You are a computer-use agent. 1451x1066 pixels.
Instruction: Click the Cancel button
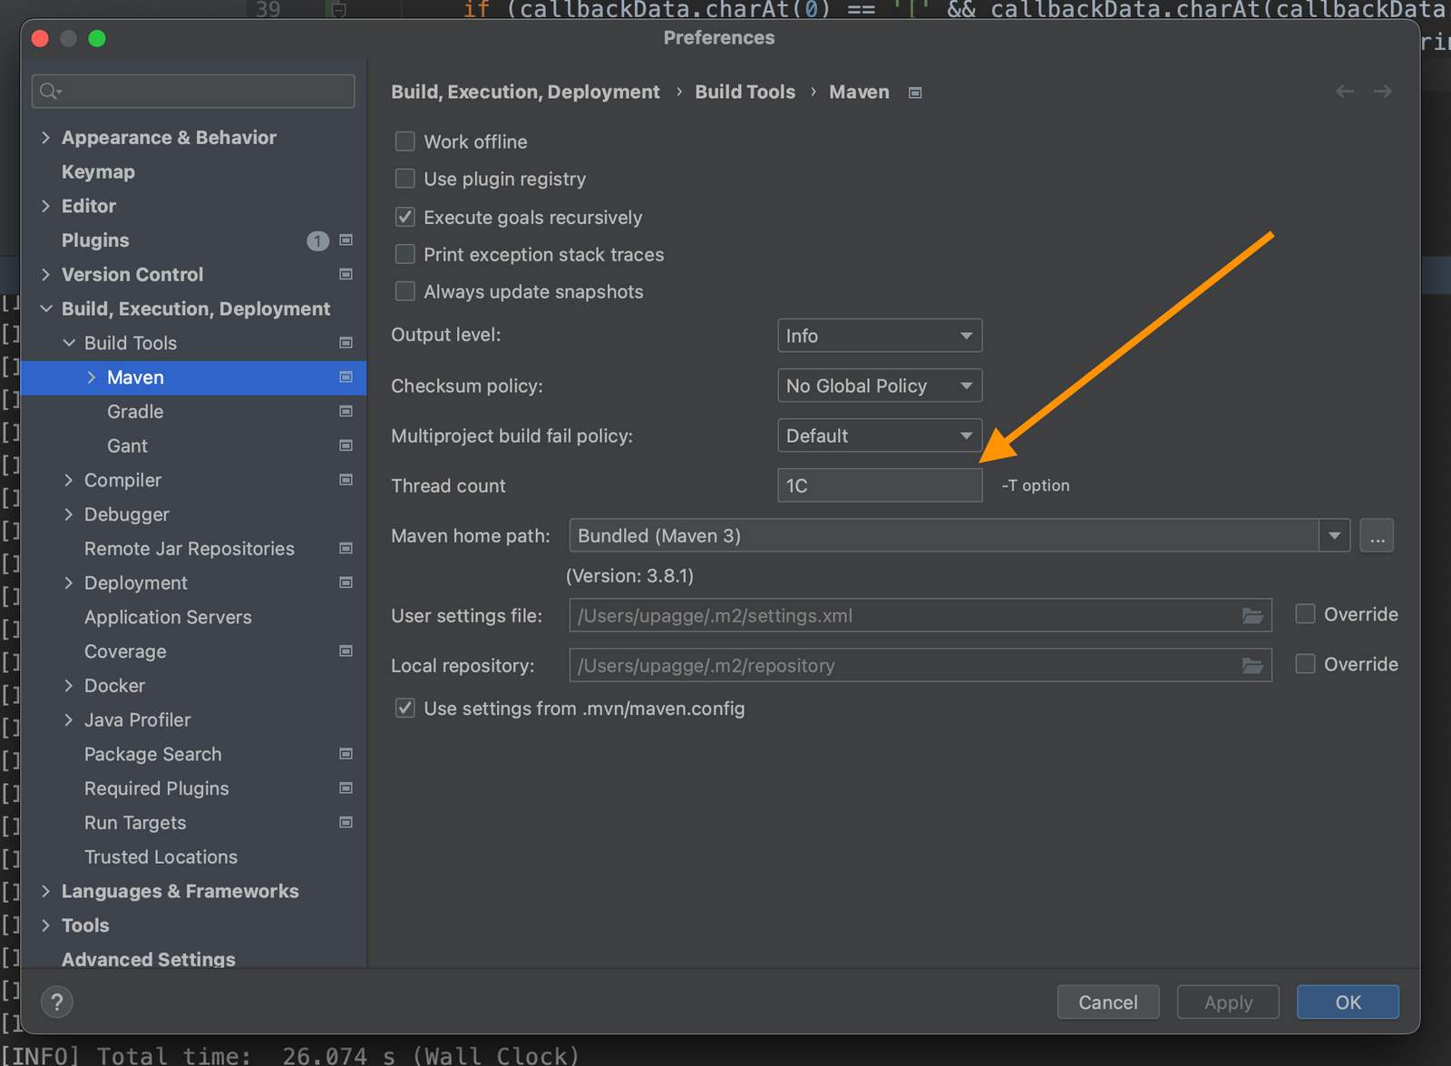1107,1002
